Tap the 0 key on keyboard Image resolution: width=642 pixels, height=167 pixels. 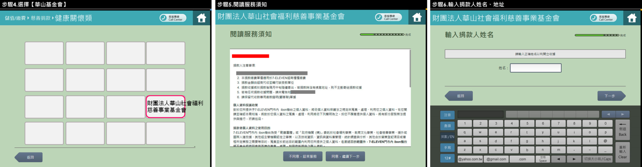tap(605, 123)
